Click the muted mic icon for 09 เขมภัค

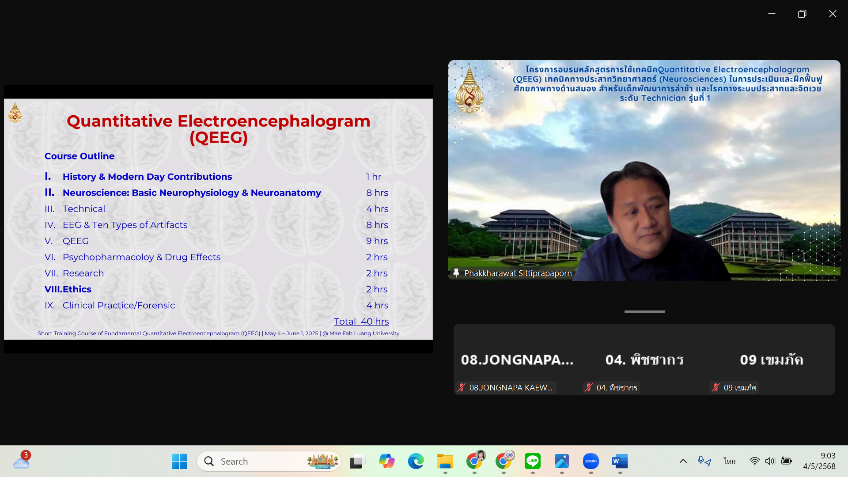point(715,388)
